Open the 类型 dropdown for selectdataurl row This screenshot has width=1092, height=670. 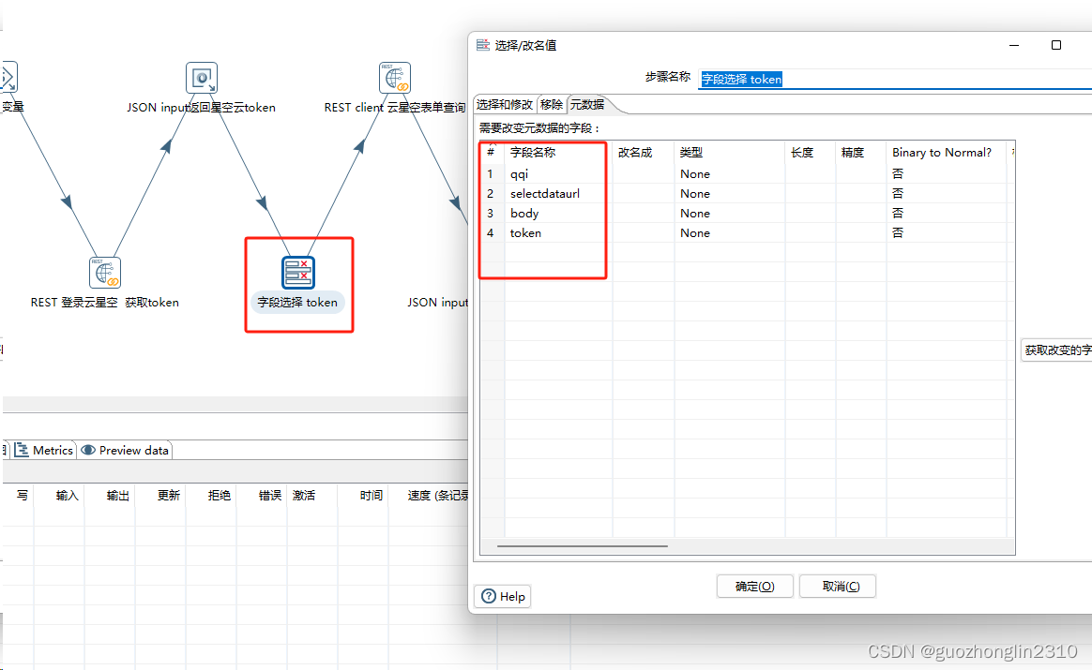(730, 193)
